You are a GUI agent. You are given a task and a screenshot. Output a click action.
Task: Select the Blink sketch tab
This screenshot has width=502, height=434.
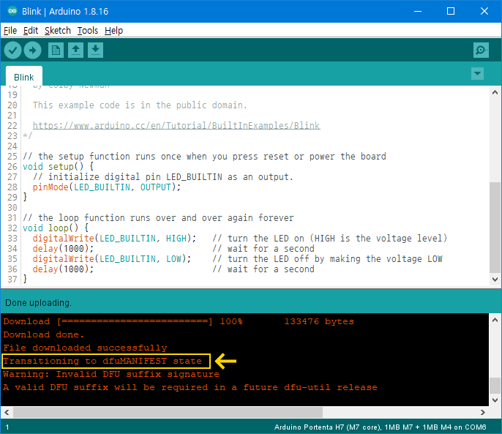(24, 76)
